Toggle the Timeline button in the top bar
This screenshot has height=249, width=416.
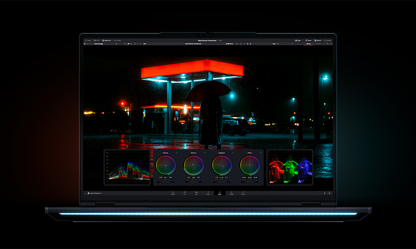click(x=117, y=41)
